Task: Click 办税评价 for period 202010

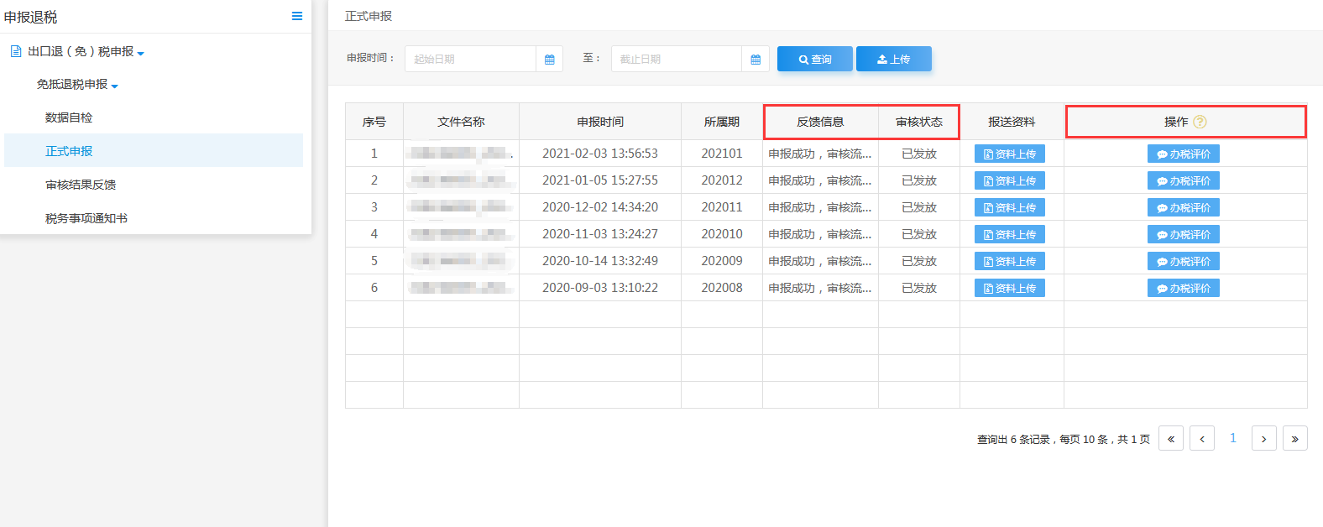Action: 1184,234
